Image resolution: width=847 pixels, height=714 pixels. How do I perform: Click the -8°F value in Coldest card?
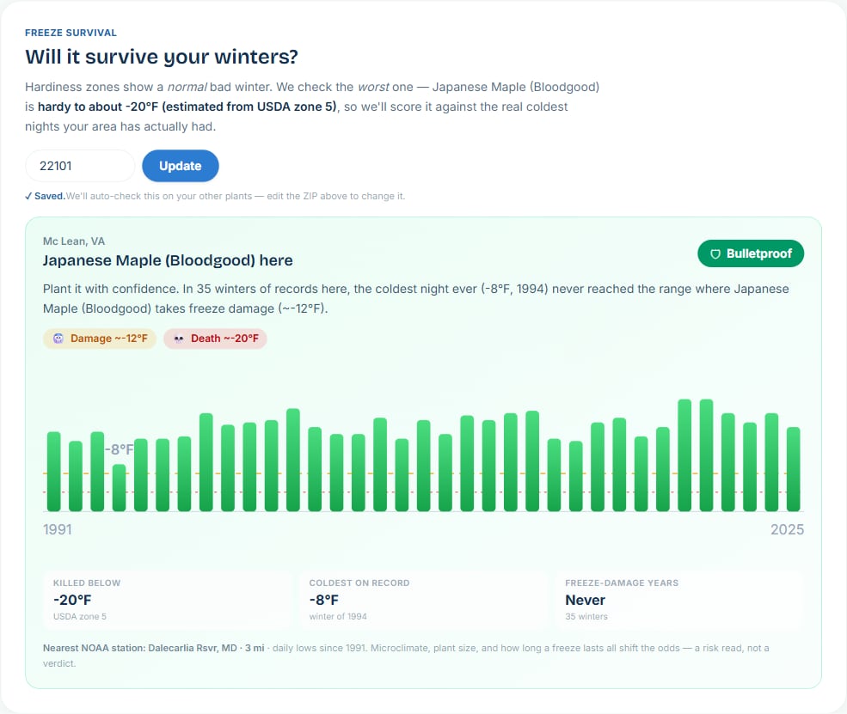coord(324,600)
